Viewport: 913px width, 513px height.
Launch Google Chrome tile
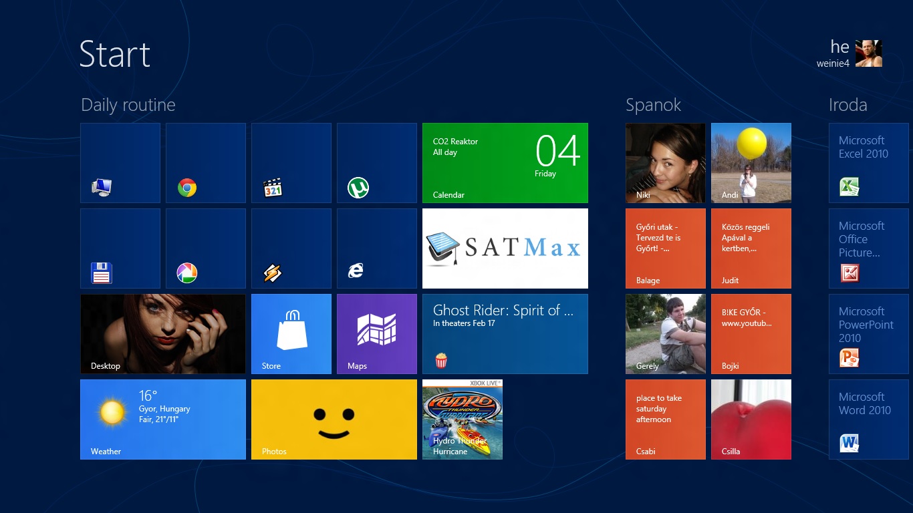(206, 163)
